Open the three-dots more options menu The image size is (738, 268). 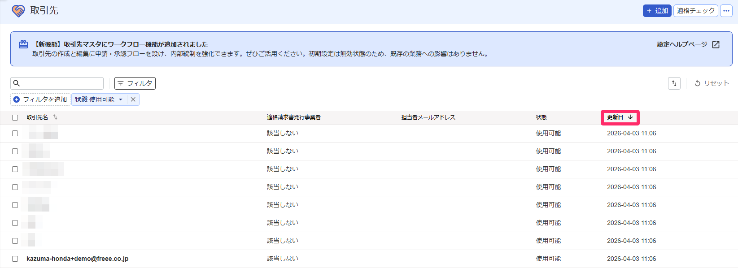[x=726, y=11]
